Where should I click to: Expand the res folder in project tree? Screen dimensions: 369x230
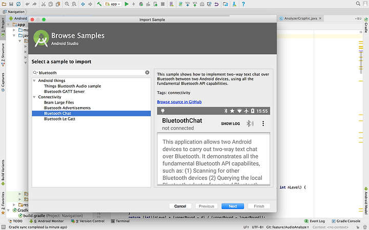pos(14,205)
